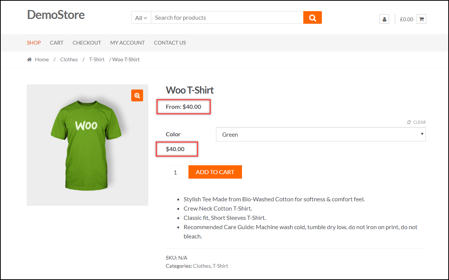
Task: Follow the Clothes breadcrumb link
Action: tap(69, 59)
